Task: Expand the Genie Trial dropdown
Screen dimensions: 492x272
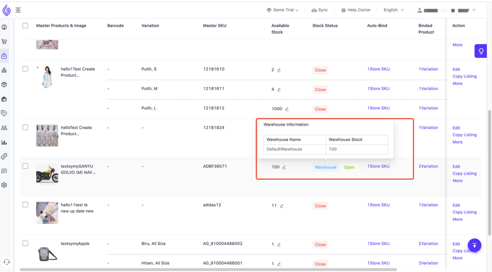Action: pos(283,10)
